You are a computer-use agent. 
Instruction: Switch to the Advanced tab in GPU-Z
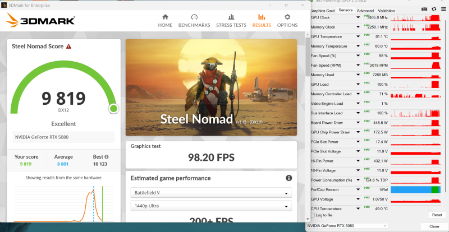click(365, 11)
